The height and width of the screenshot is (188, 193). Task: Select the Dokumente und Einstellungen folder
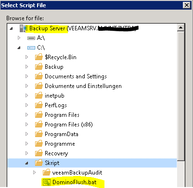pyautogui.click(x=83, y=86)
